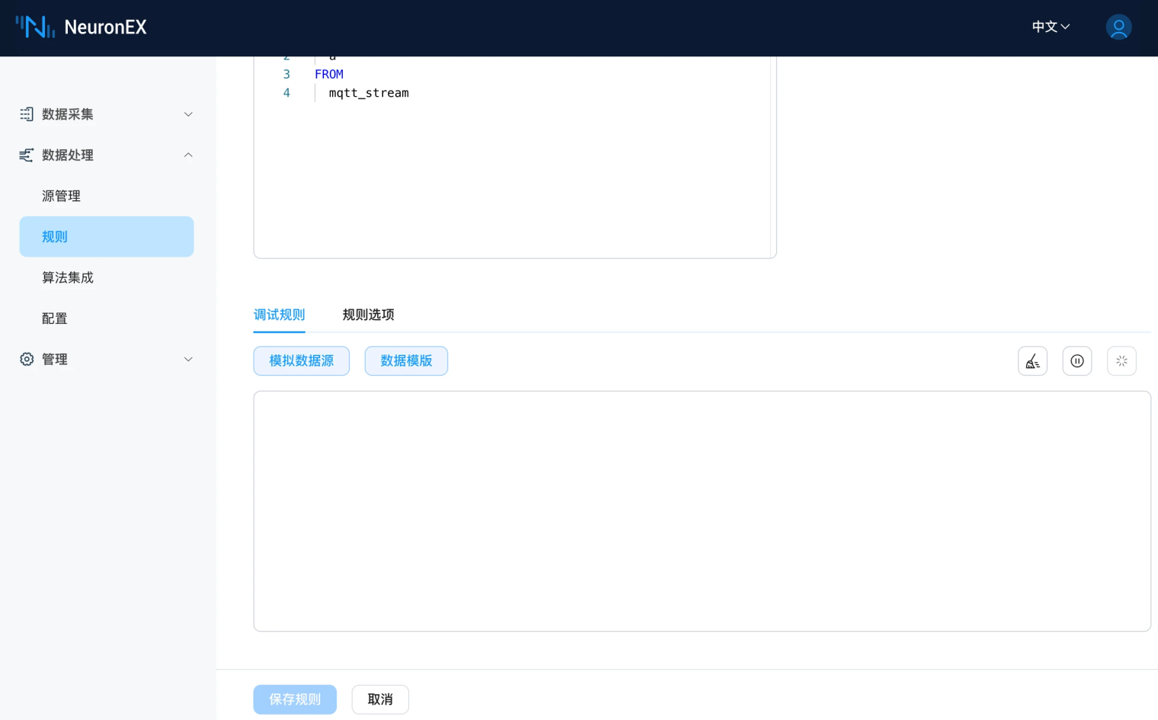Screen dimensions: 1158x720
Task: Toggle the 数据模版 option
Action: click(406, 360)
